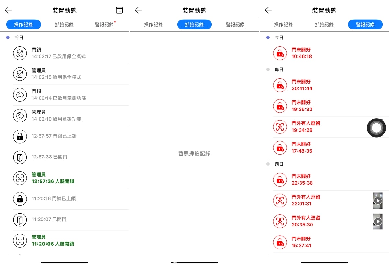Tap face scan icon for 11:20:06 人臉開鎖
Screen dimensions: 389x266
(20, 241)
